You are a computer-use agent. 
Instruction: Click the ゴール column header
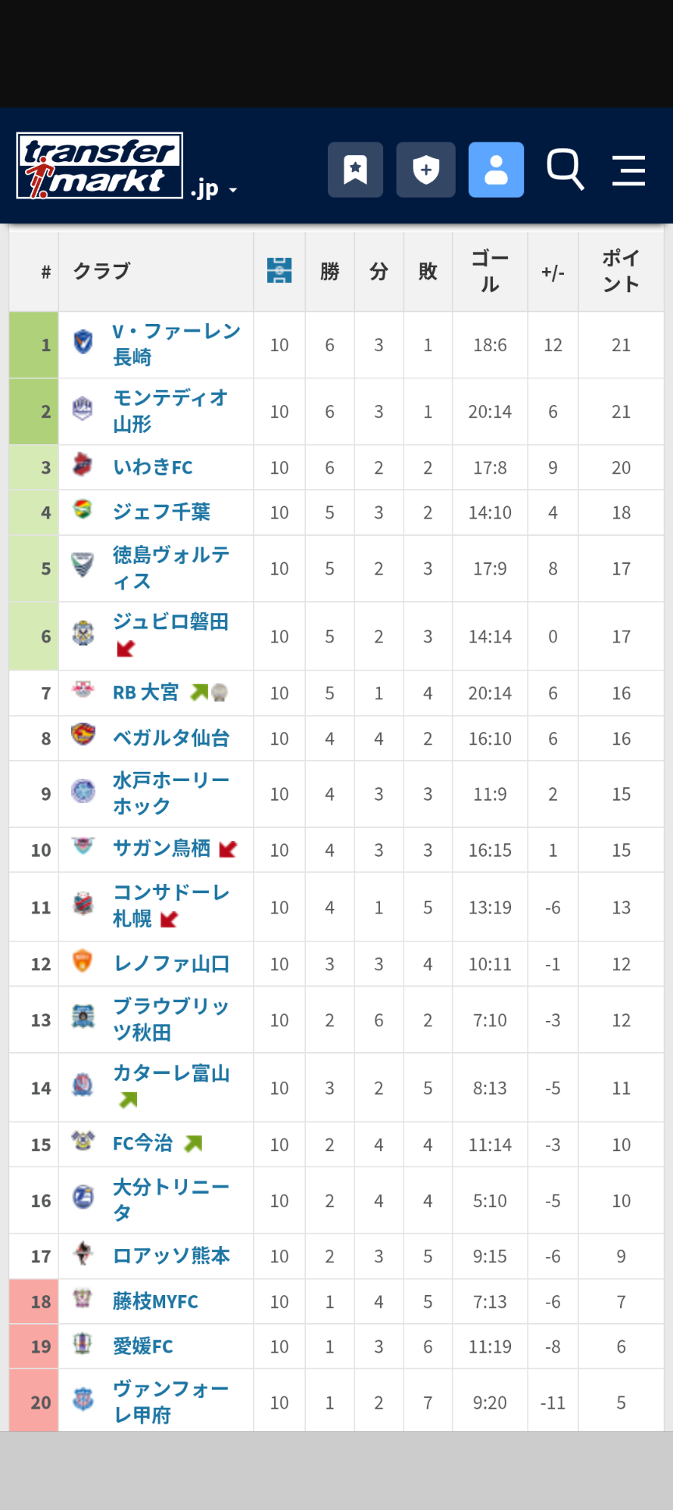pyautogui.click(x=489, y=271)
